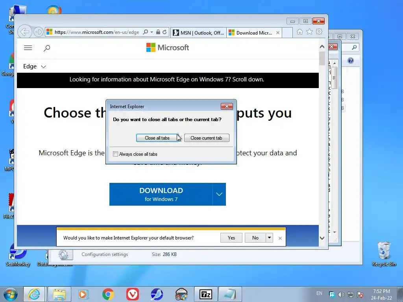
Task: Select the Download Microsoft Edge tab
Action: pyautogui.click(x=254, y=33)
